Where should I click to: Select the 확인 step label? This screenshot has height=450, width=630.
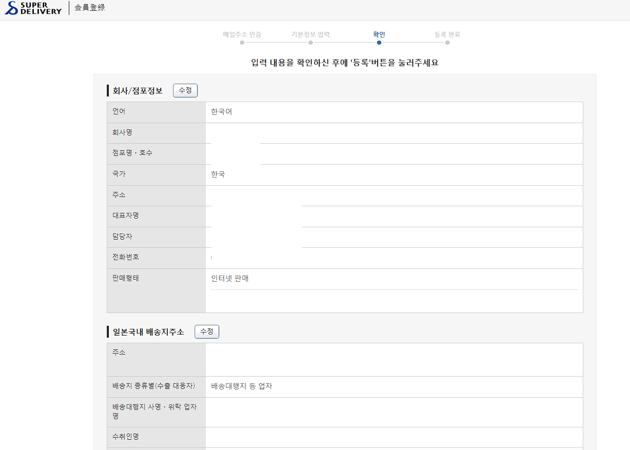pyautogui.click(x=379, y=34)
